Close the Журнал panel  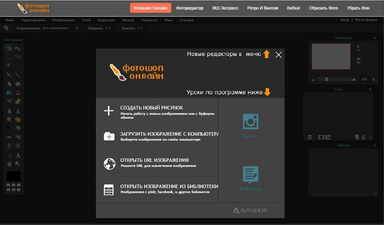[x=375, y=146]
